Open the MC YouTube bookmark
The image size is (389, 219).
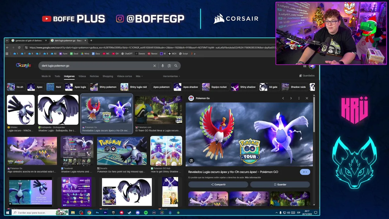coord(106,54)
